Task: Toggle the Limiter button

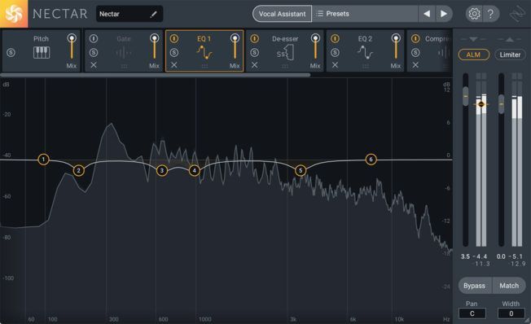Action: coord(510,55)
